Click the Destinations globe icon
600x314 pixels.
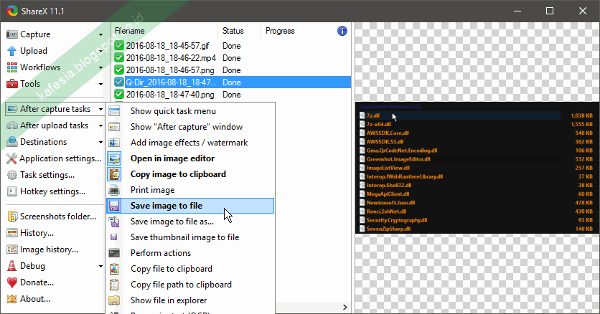(12, 142)
